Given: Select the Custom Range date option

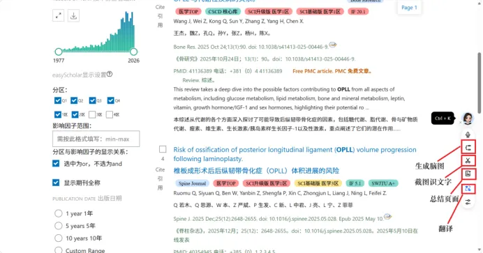Looking at the screenshot, I should pos(58,250).
